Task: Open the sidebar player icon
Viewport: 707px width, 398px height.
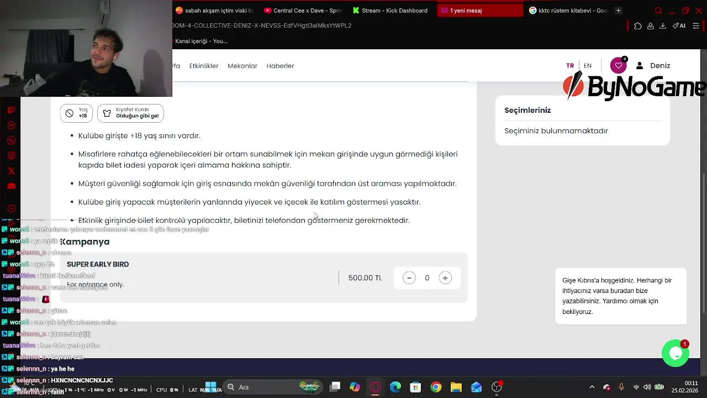Action: pos(11,208)
